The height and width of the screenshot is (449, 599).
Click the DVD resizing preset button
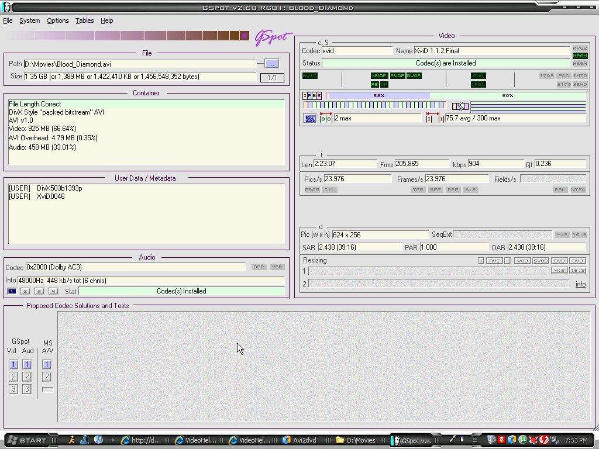pyautogui.click(x=559, y=261)
